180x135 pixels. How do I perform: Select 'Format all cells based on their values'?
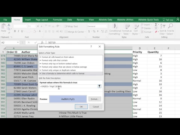pos(71,57)
